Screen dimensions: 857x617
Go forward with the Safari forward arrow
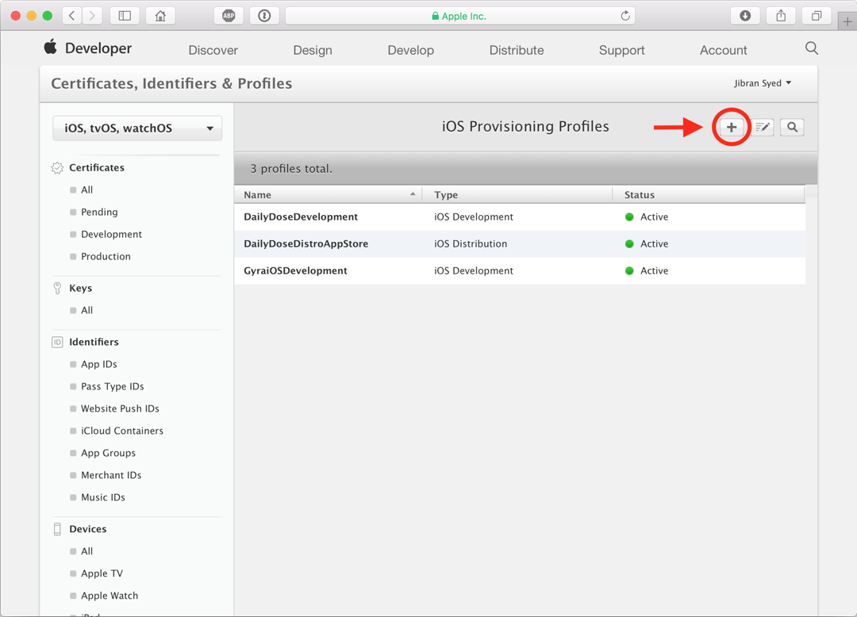point(92,16)
